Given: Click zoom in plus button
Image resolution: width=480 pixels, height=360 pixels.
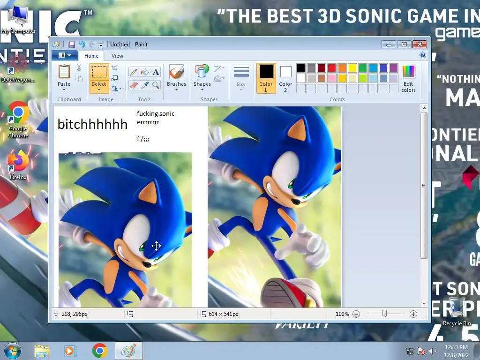Looking at the screenshot, I should coord(413,314).
